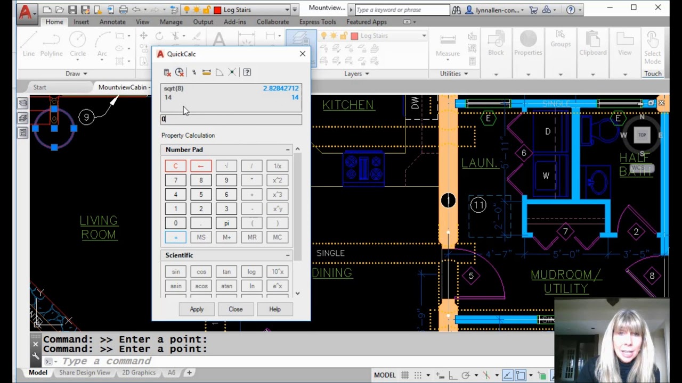Click the Help question mark in title bar
The height and width of the screenshot is (383, 682).
pos(571,10)
